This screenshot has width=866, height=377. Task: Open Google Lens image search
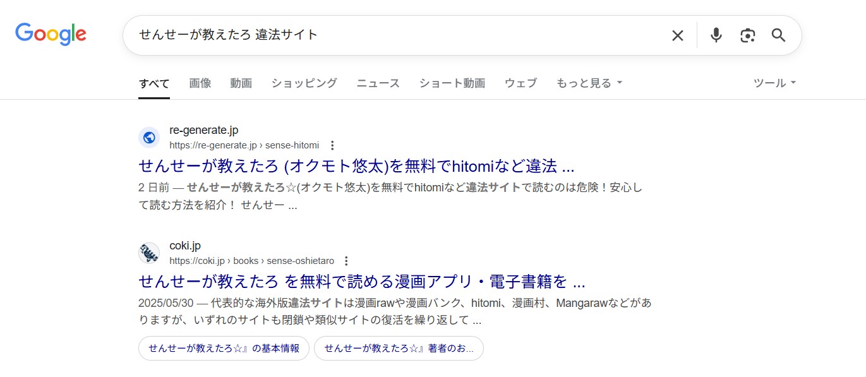(x=747, y=35)
